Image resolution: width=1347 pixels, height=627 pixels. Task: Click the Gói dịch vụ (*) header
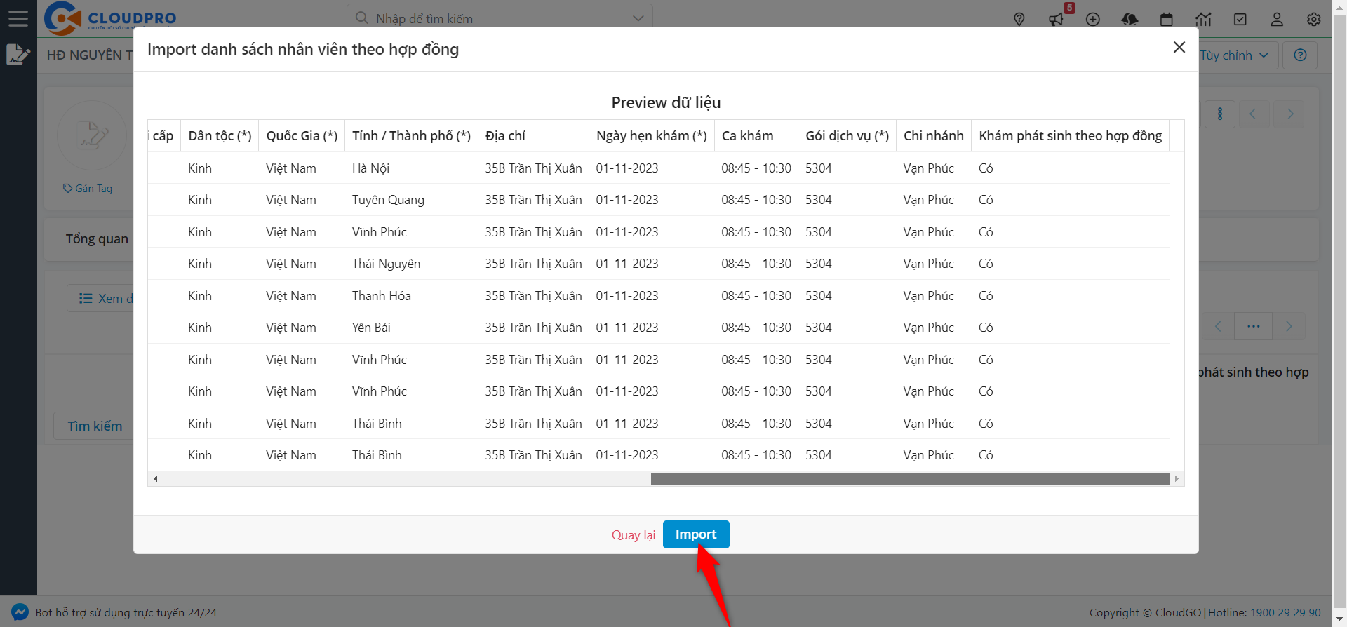(847, 136)
